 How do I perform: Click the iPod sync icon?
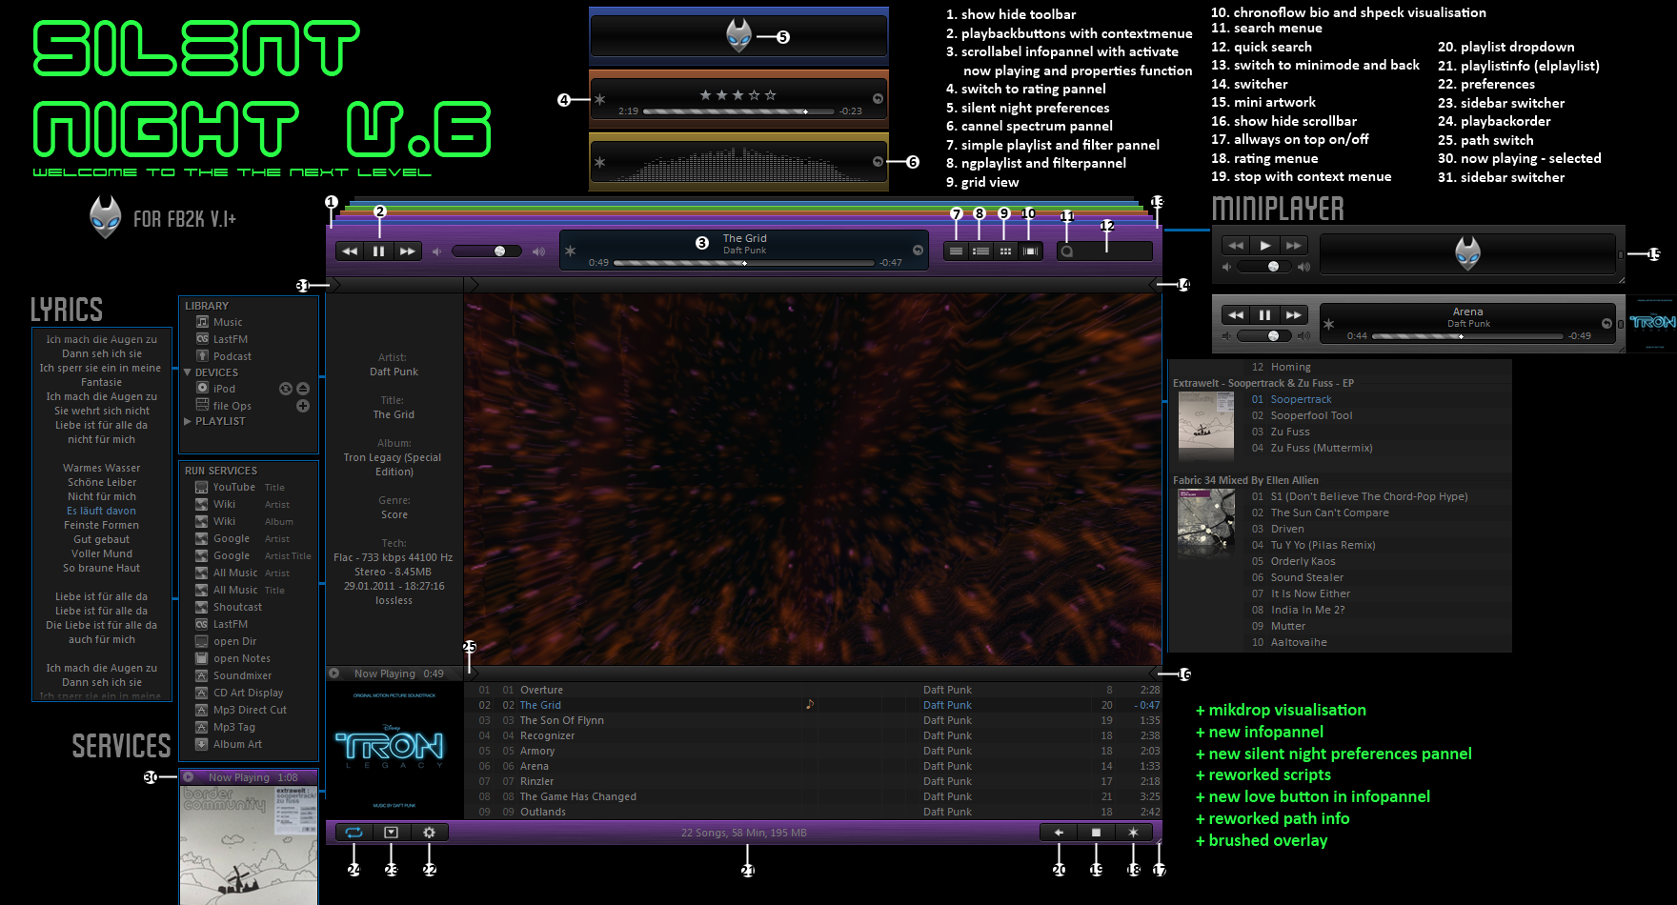pos(285,389)
